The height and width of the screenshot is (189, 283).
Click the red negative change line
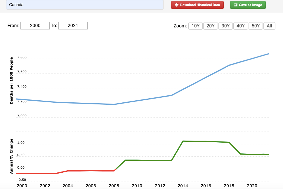35,173
